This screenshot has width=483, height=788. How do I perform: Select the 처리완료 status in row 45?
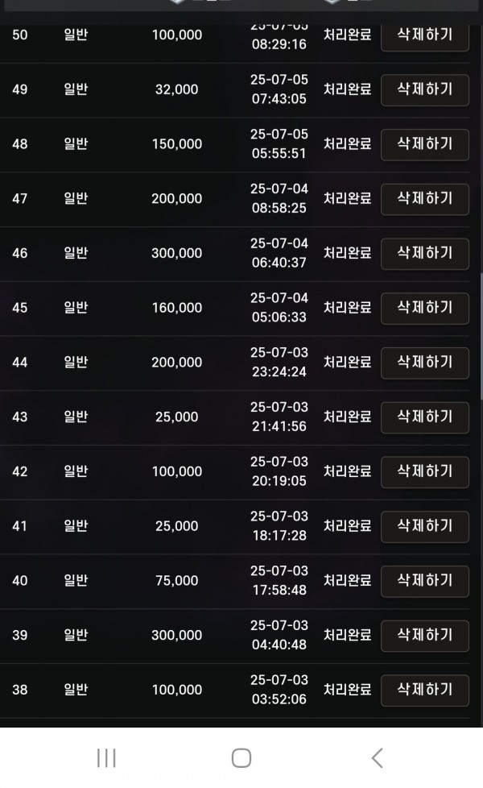point(347,308)
